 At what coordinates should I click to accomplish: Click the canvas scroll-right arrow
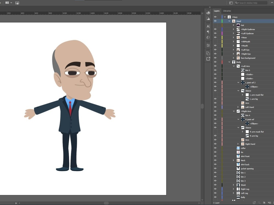click(x=199, y=203)
